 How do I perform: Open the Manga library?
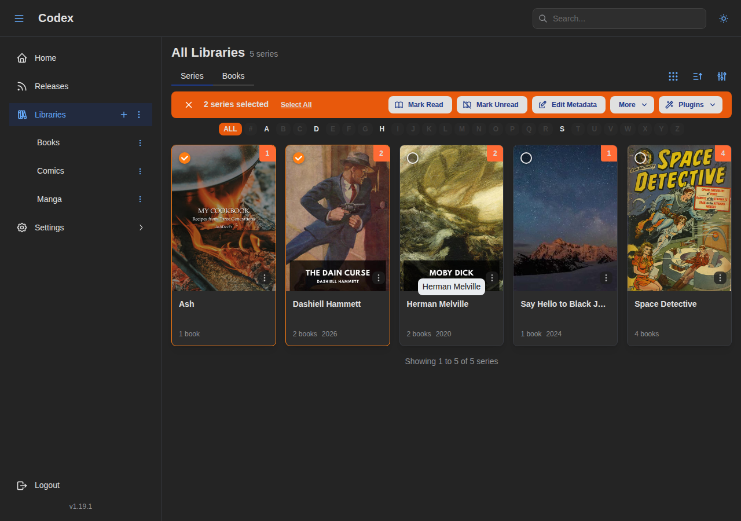tap(49, 199)
